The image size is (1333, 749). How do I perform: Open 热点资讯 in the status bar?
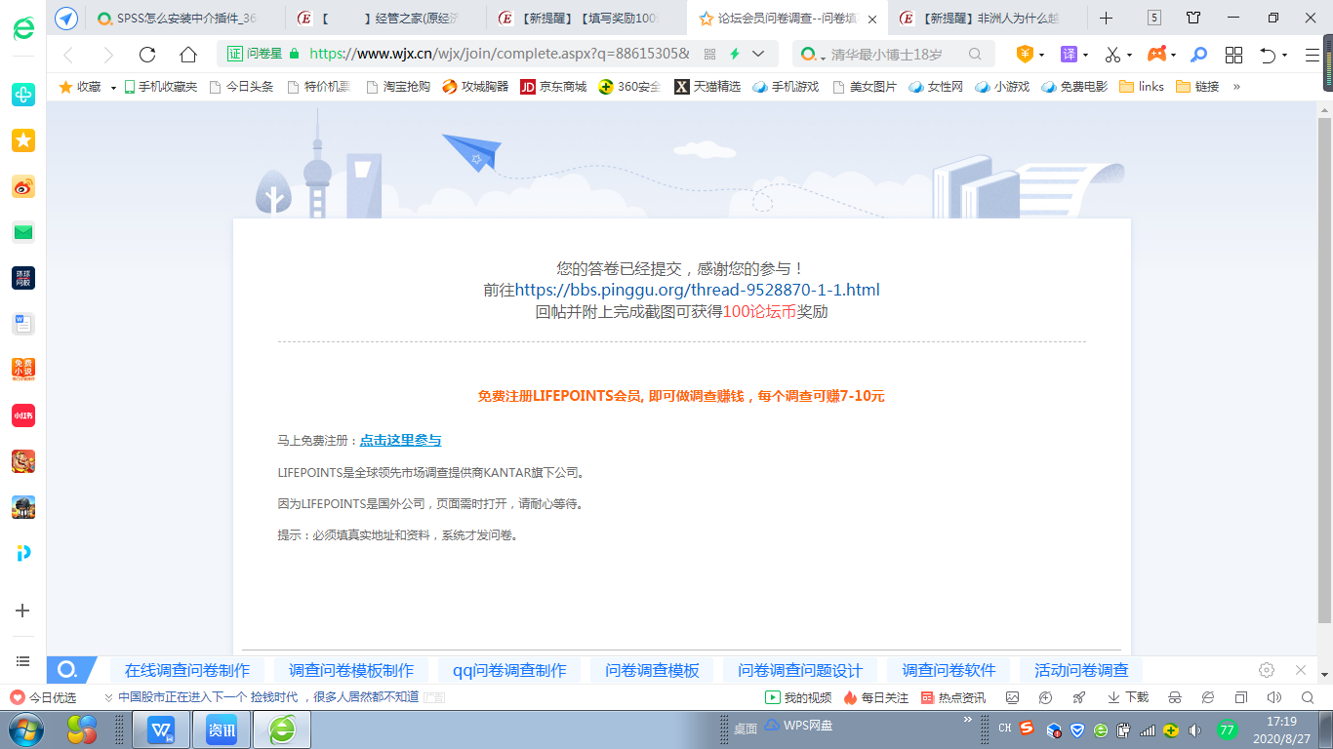(x=953, y=697)
